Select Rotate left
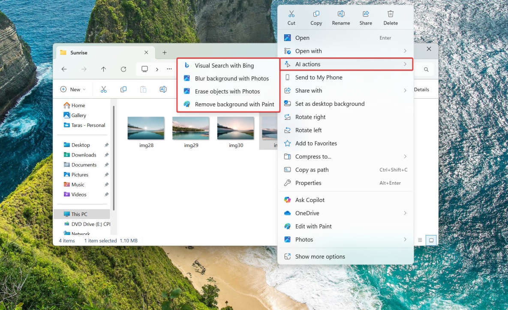The width and height of the screenshot is (508, 310). pos(346,130)
